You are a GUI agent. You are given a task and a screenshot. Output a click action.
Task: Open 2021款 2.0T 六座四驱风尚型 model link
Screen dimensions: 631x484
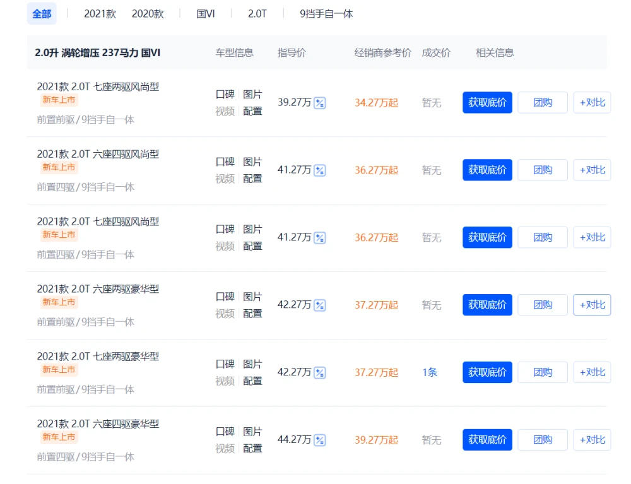(98, 154)
